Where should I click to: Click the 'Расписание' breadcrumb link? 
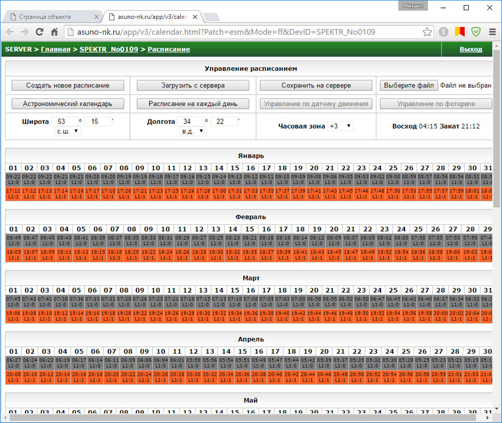click(169, 49)
